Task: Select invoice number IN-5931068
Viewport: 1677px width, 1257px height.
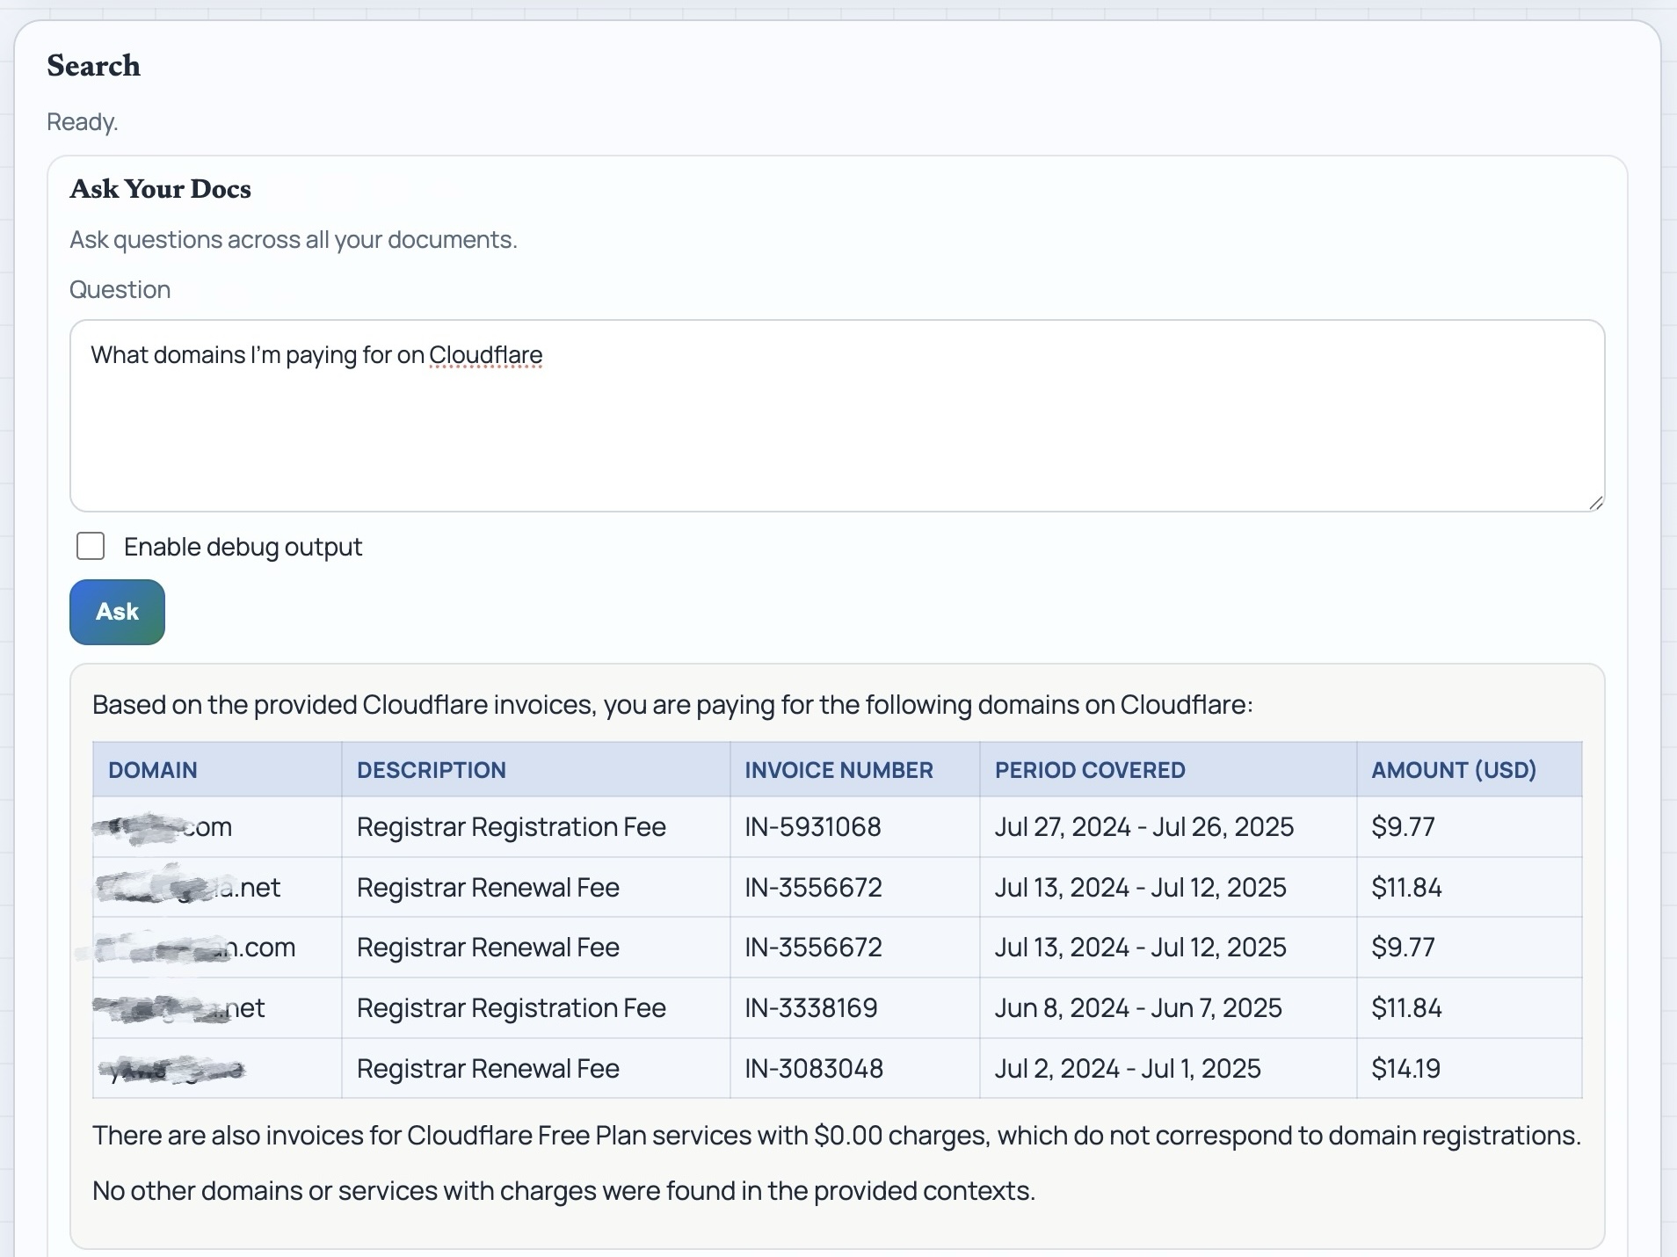Action: click(813, 827)
